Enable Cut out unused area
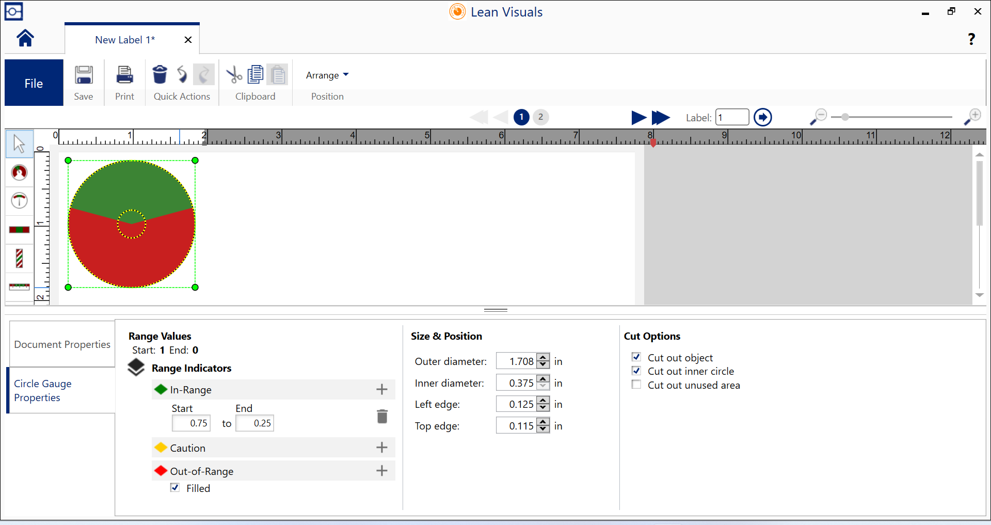Image resolution: width=991 pixels, height=525 pixels. coord(636,385)
